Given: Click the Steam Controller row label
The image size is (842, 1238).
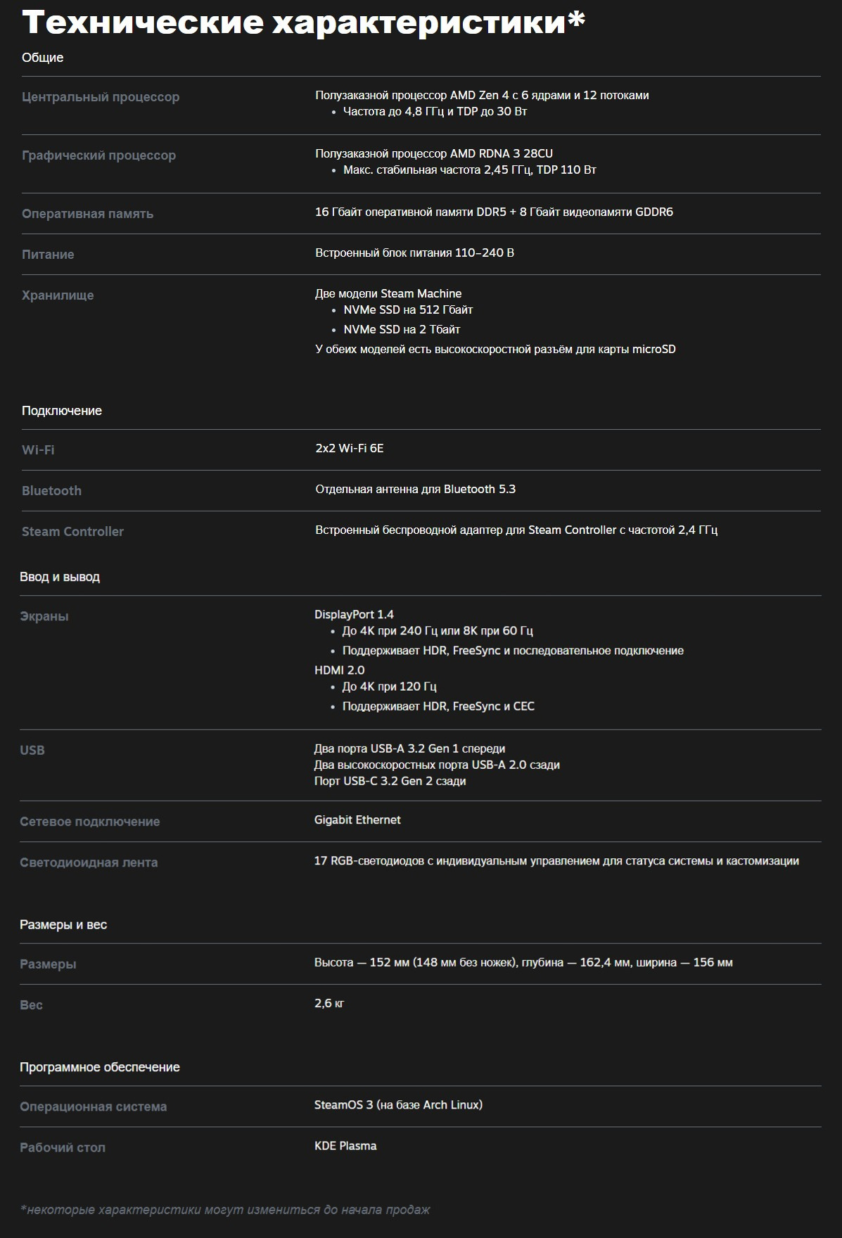Looking at the screenshot, I should 72,532.
